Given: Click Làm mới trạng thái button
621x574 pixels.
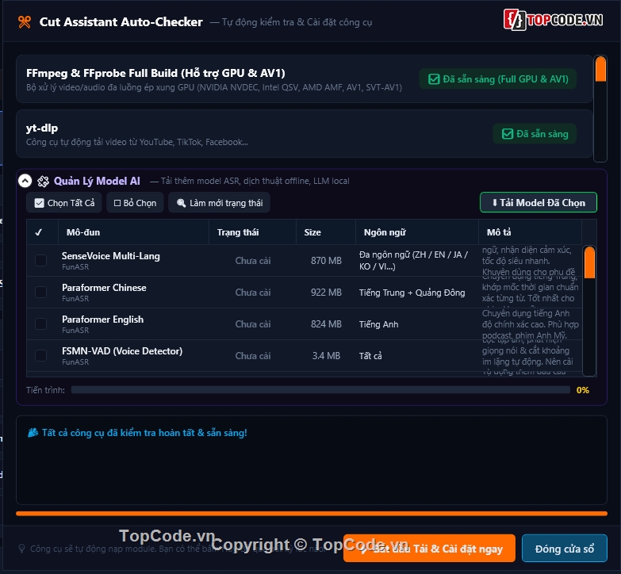Looking at the screenshot, I should [x=220, y=203].
